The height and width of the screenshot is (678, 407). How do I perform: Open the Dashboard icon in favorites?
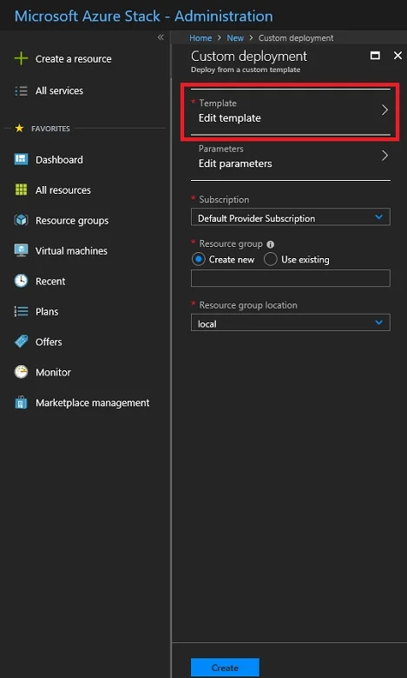tap(21, 160)
